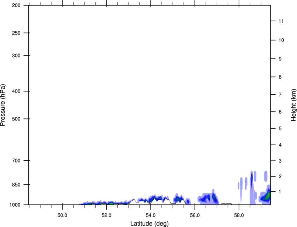Pick the 5 km height label

pyautogui.click(x=280, y=129)
